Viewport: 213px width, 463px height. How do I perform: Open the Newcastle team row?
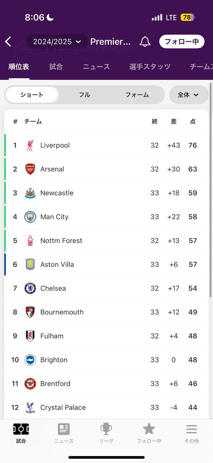pyautogui.click(x=106, y=193)
